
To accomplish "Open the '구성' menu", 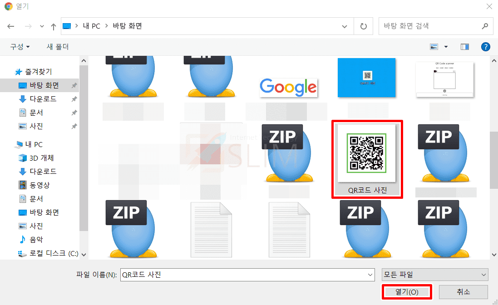I will coord(20,47).
